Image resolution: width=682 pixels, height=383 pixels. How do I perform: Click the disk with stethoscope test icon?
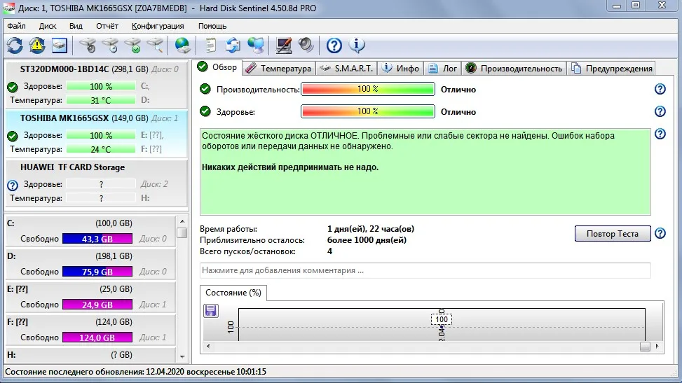(x=88, y=46)
